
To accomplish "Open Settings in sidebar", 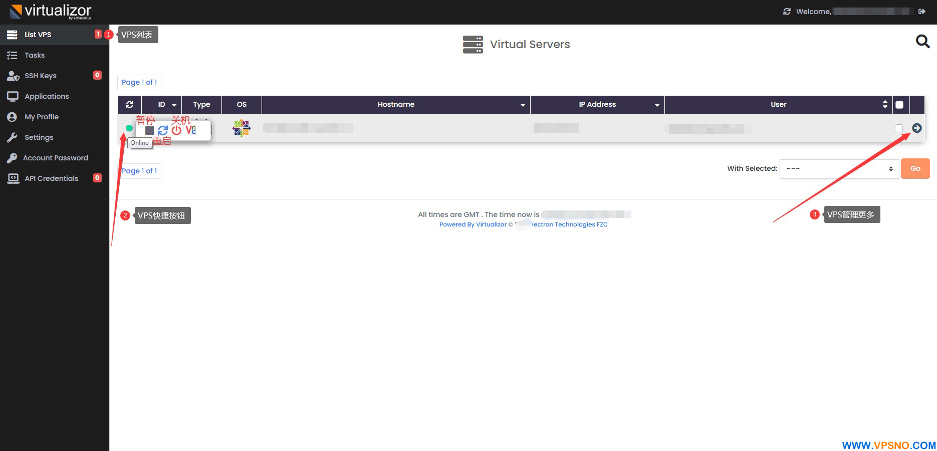I will tap(55, 137).
